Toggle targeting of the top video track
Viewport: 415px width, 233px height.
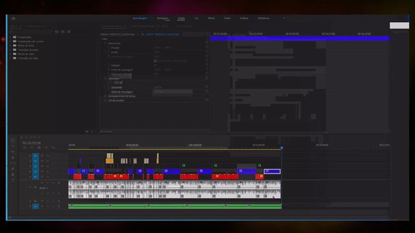pyautogui.click(x=36, y=156)
